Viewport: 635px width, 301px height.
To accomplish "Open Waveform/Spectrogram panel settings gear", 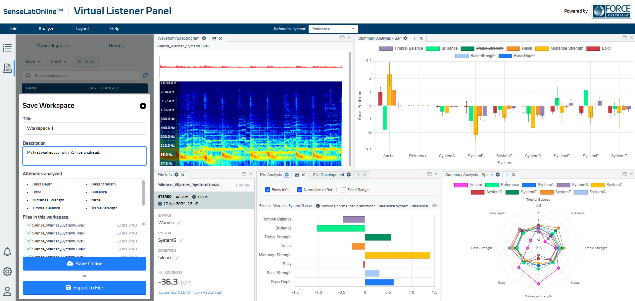I will [204, 38].
